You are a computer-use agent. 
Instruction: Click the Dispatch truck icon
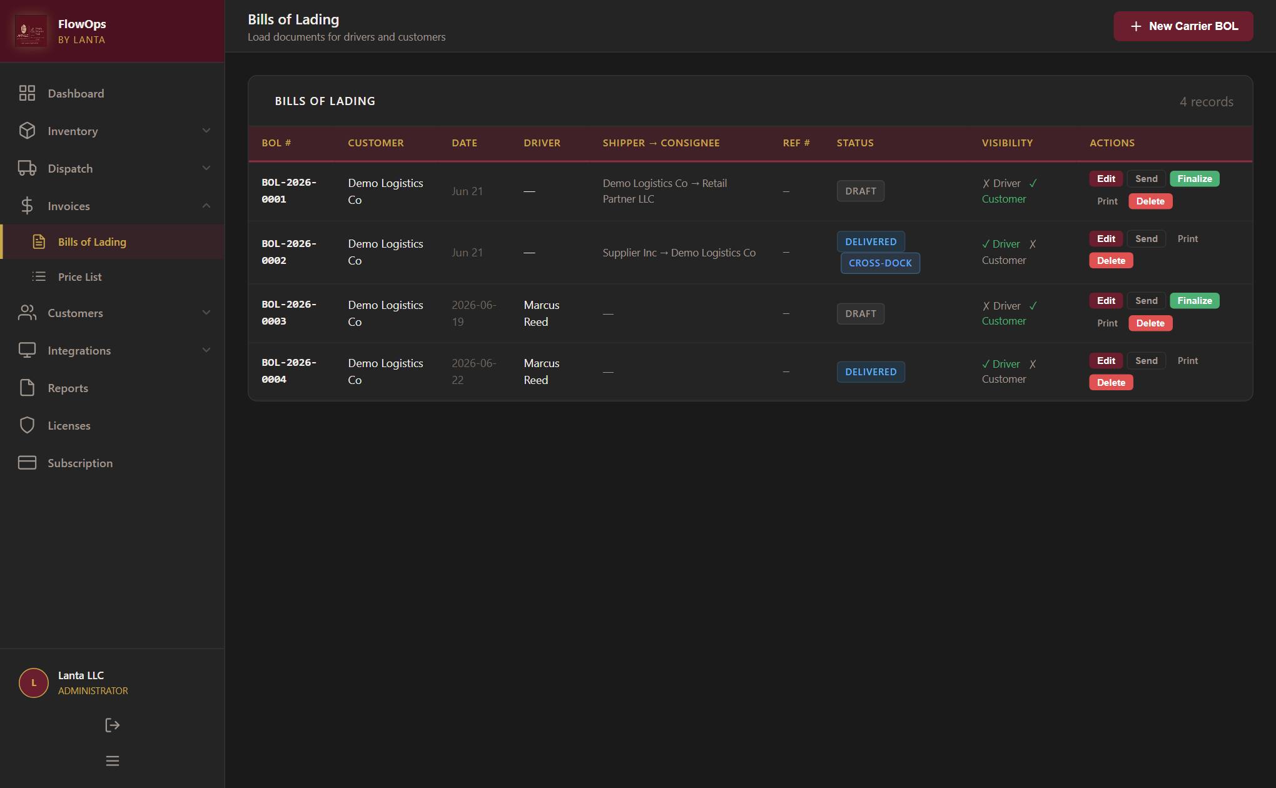[x=27, y=168]
